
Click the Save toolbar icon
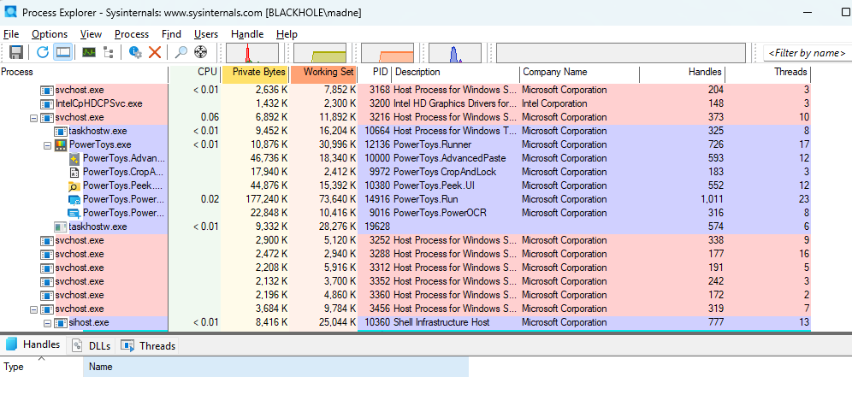(x=15, y=52)
